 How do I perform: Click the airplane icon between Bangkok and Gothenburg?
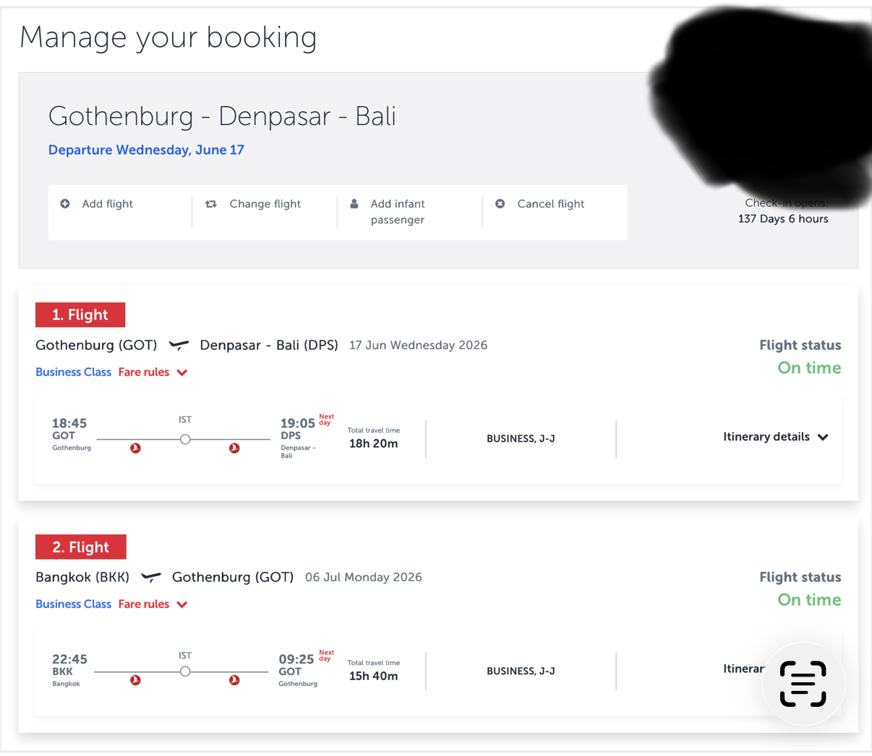pyautogui.click(x=150, y=577)
